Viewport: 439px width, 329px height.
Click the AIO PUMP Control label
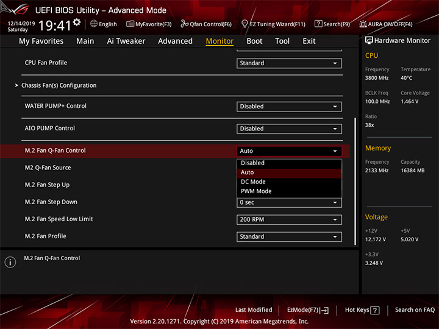(50, 128)
